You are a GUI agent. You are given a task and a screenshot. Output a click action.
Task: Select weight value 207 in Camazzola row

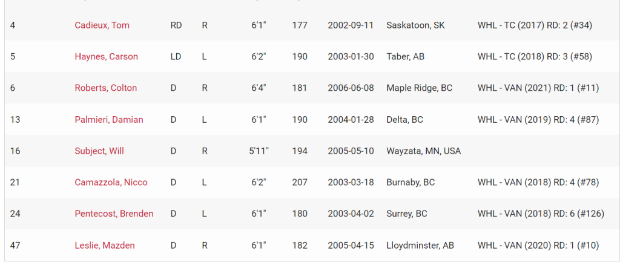tap(300, 182)
